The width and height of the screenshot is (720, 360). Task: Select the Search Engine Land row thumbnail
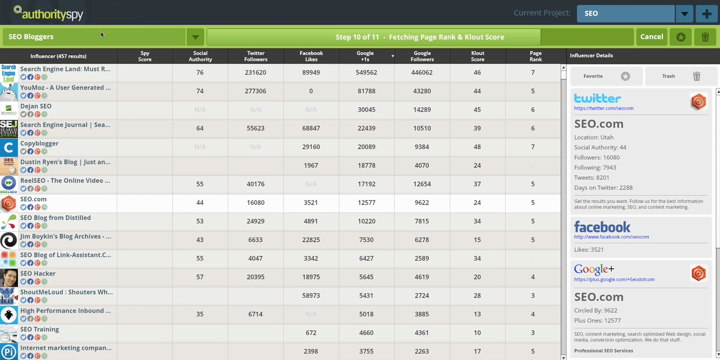click(x=9, y=73)
